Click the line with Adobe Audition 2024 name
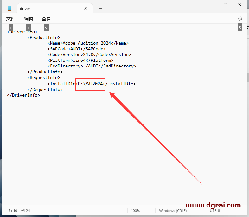Screen dimensions: 249x217 click(x=88, y=43)
